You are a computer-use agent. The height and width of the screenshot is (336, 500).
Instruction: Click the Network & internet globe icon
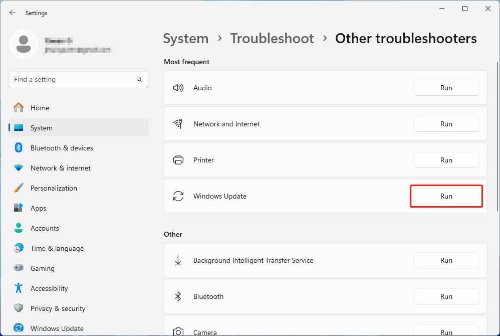click(x=19, y=168)
